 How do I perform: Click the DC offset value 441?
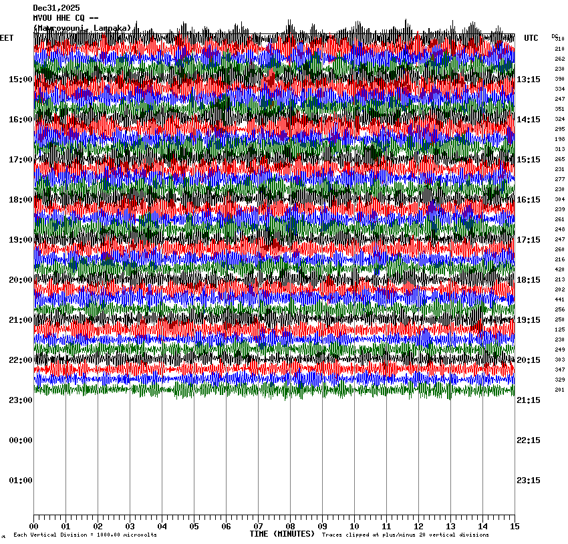[559, 299]
